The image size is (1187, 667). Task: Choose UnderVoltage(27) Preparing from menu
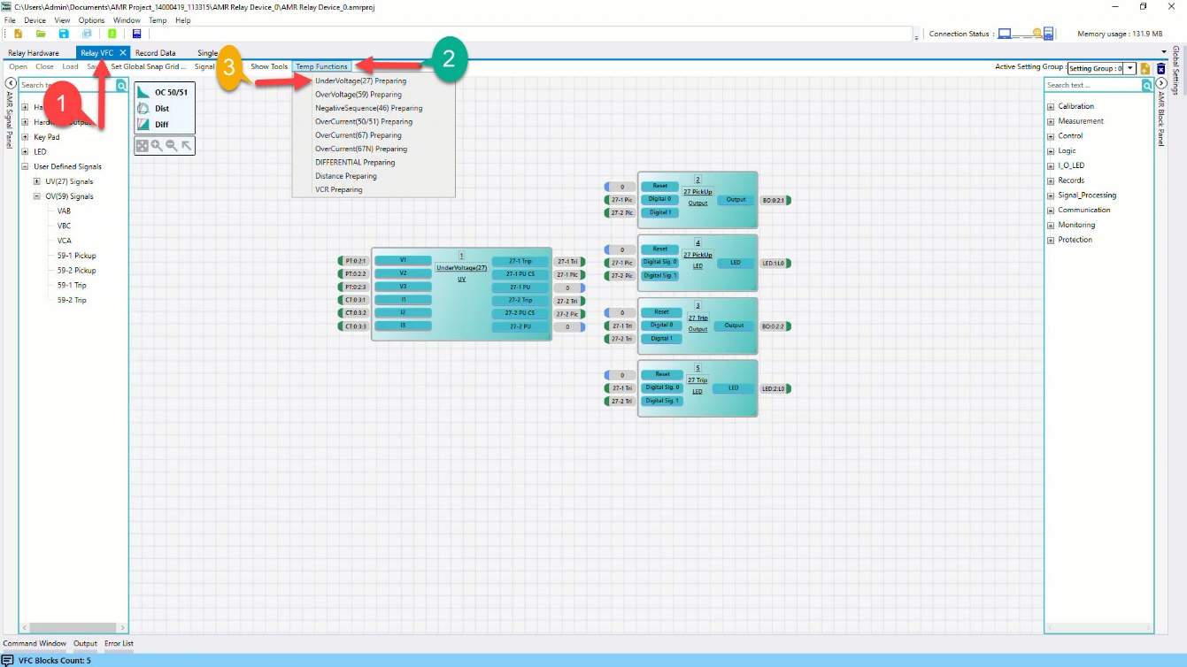point(360,80)
